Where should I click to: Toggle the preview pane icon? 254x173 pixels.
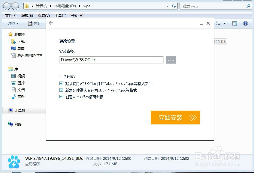click(x=235, y=23)
